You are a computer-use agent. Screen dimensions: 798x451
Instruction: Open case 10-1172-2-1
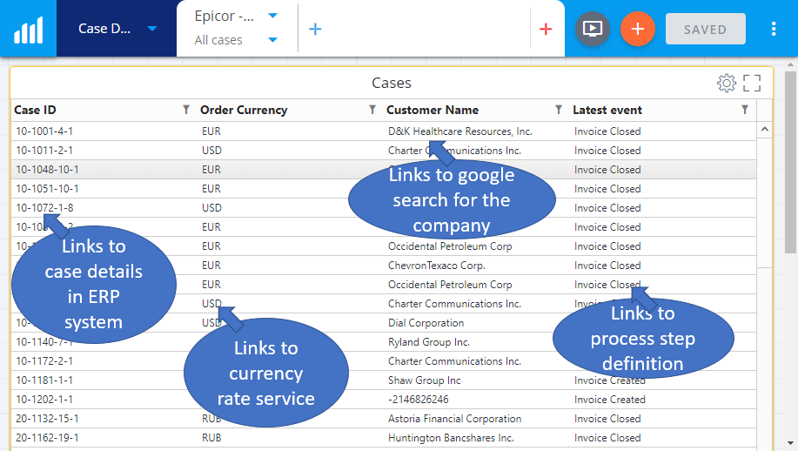[44, 361]
